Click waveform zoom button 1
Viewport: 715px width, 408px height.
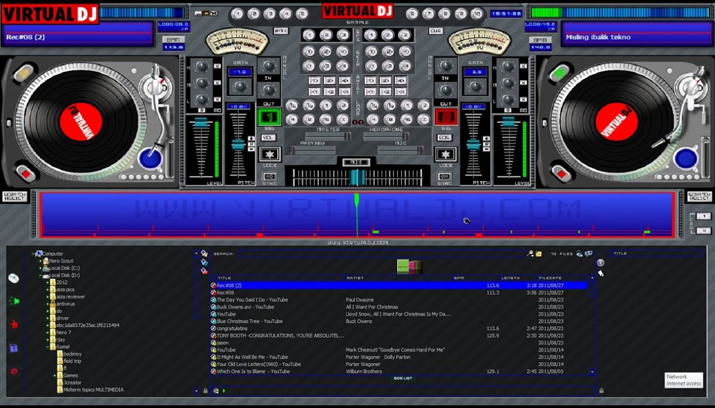(703, 216)
